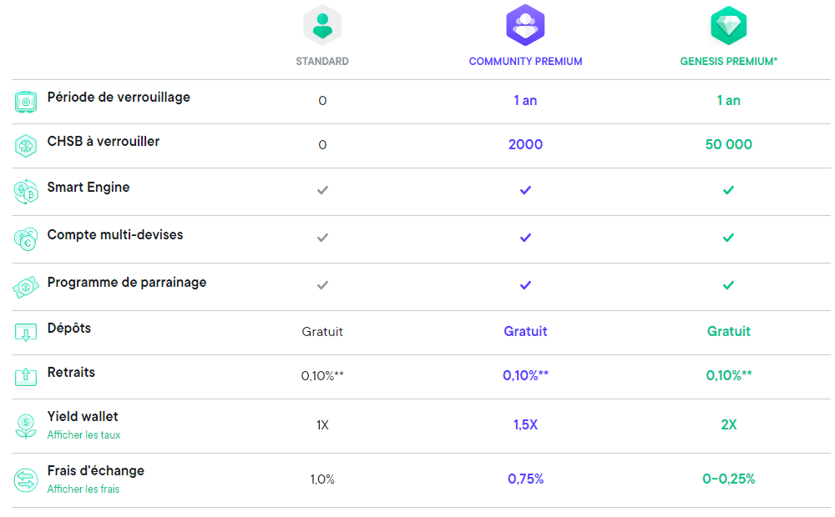Click the Dépôts download-arrow icon
This screenshot has width=835, height=517.
[26, 333]
